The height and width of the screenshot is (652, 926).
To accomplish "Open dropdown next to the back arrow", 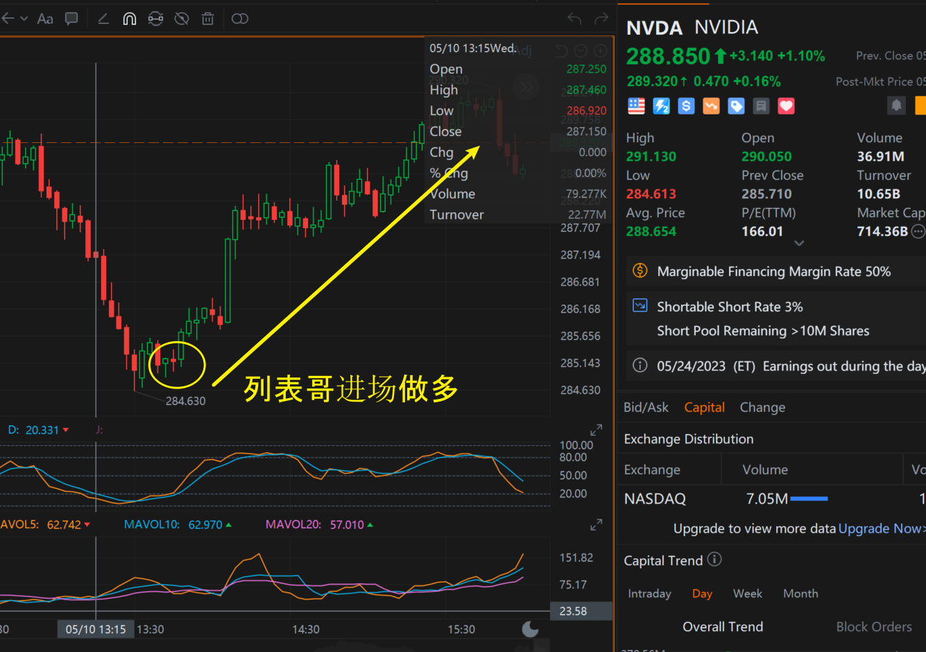I will click(x=24, y=19).
